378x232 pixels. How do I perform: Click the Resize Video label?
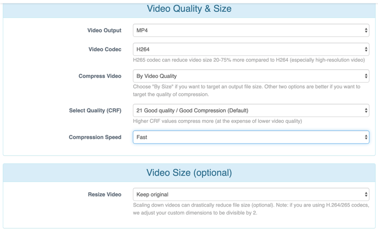tap(105, 194)
